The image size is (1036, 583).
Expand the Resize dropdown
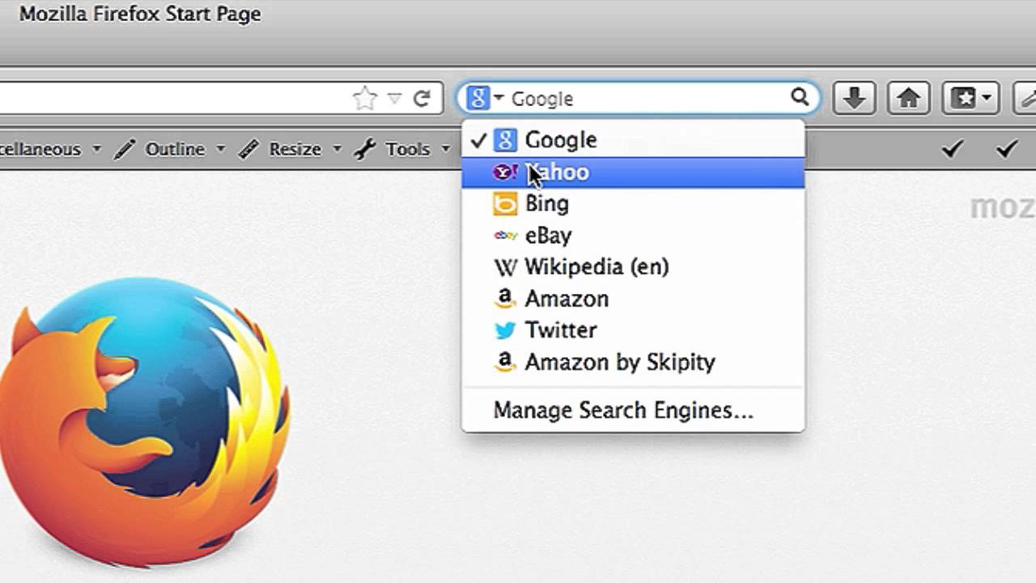(x=337, y=149)
